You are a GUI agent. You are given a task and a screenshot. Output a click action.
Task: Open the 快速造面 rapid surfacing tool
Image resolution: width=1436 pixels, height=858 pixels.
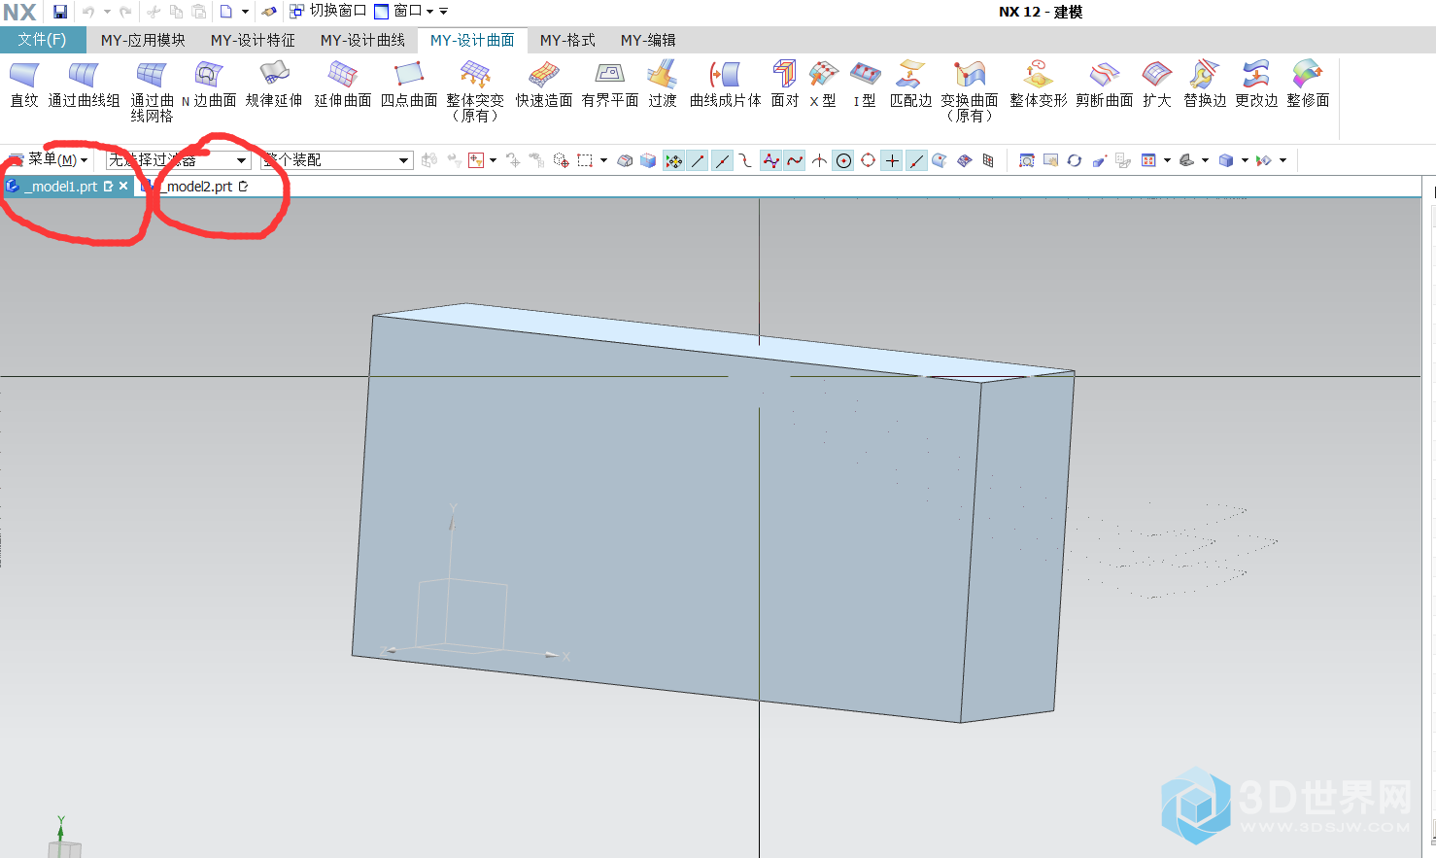click(544, 85)
